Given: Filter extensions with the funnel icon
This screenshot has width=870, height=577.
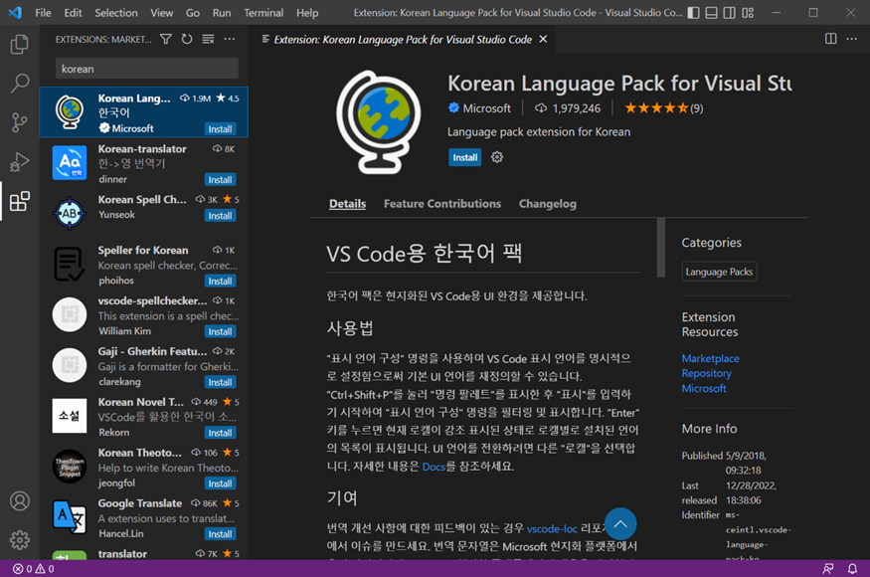Looking at the screenshot, I should click(165, 39).
